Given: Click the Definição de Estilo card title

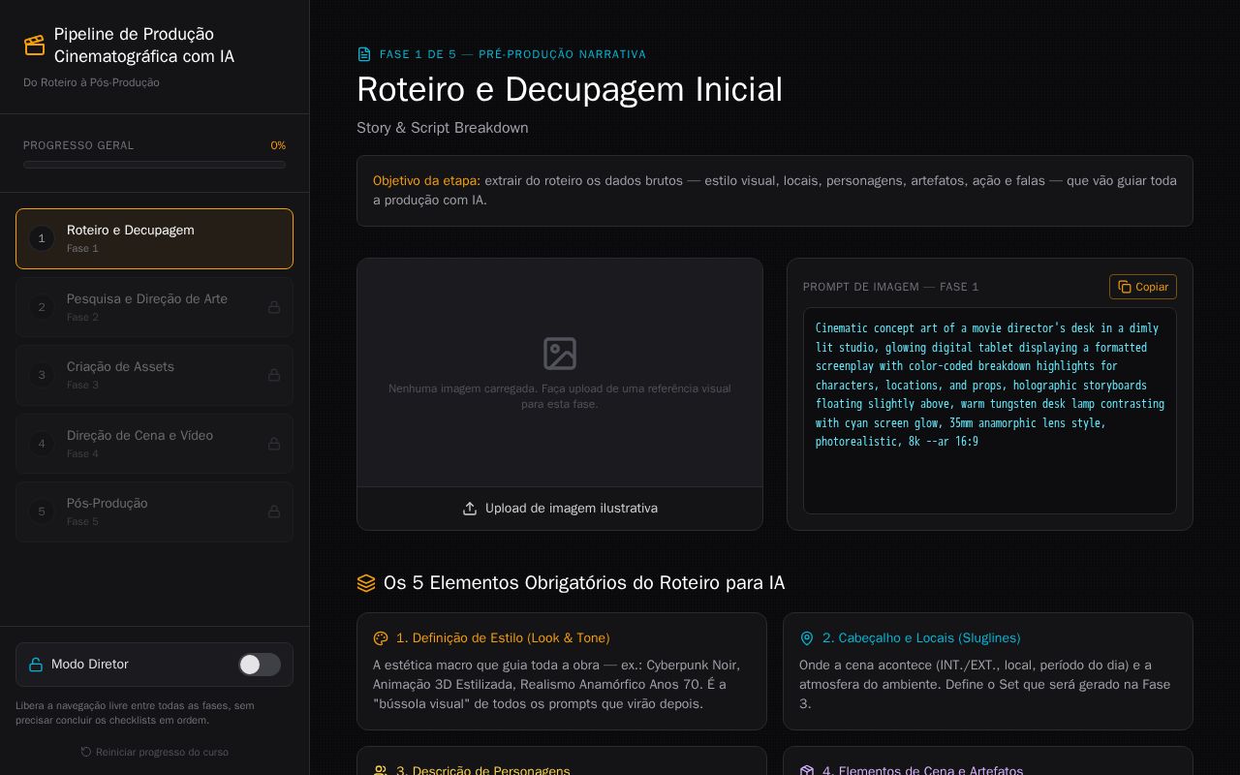Looking at the screenshot, I should pyautogui.click(x=503, y=638).
